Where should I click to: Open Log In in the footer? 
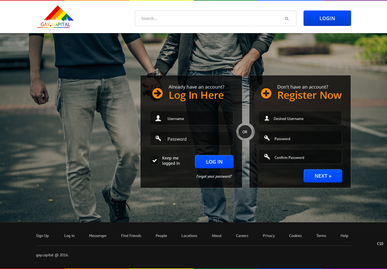(69, 236)
